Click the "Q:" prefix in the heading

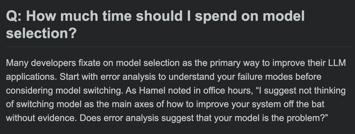point(13,17)
